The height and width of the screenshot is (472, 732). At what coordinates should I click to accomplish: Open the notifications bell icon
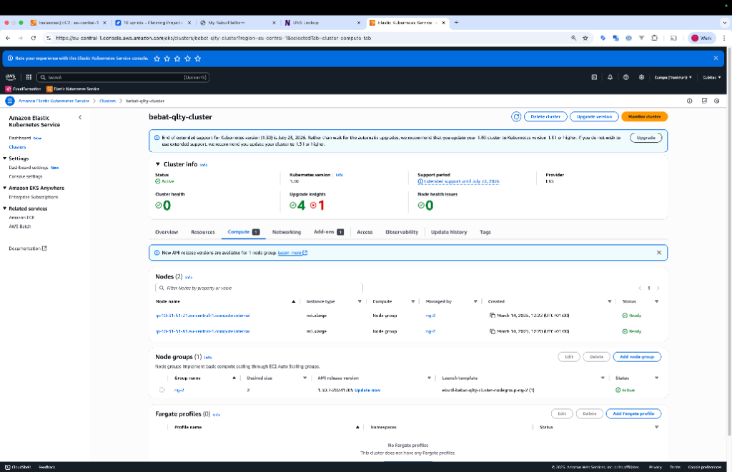coord(610,77)
